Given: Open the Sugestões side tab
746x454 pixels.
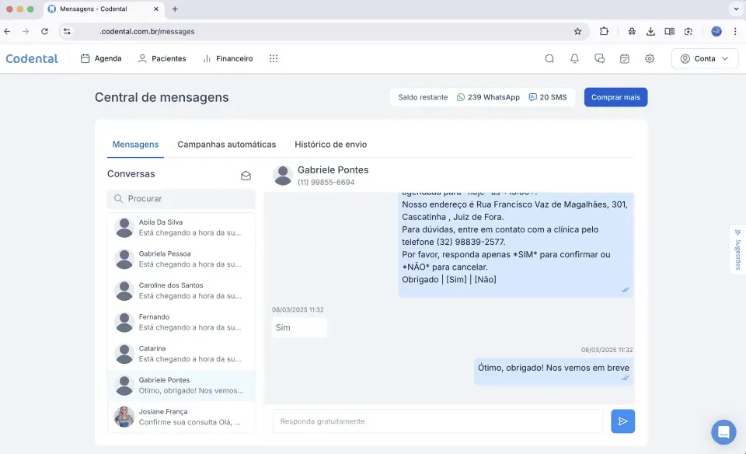Looking at the screenshot, I should 737,250.
